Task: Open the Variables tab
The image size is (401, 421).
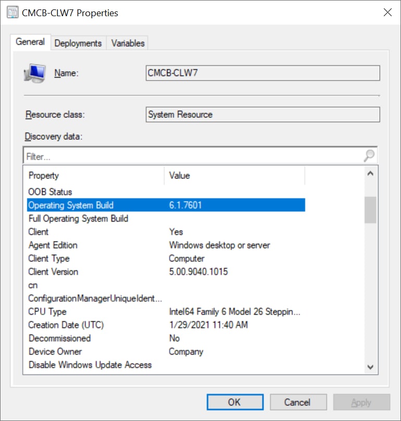Action: click(128, 43)
